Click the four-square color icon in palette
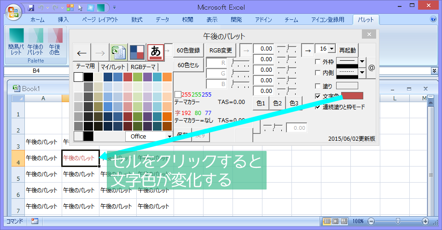Screen dimensions: 442x230 [x=137, y=52]
